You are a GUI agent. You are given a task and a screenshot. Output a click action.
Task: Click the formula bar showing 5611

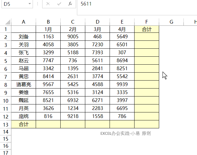coord(137,7)
